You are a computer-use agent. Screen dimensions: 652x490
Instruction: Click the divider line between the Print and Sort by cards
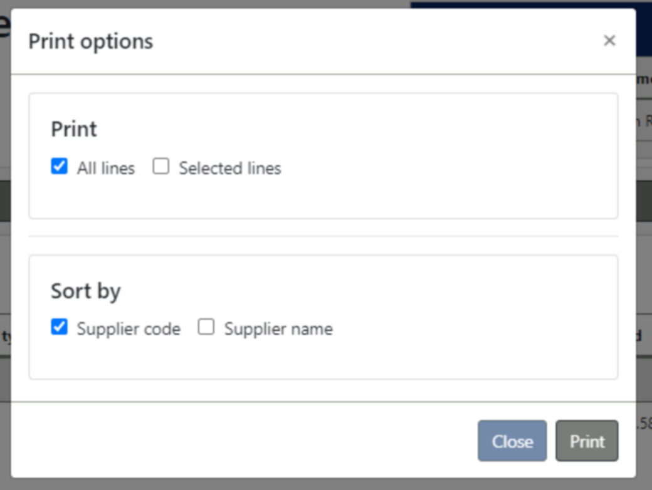(323, 236)
